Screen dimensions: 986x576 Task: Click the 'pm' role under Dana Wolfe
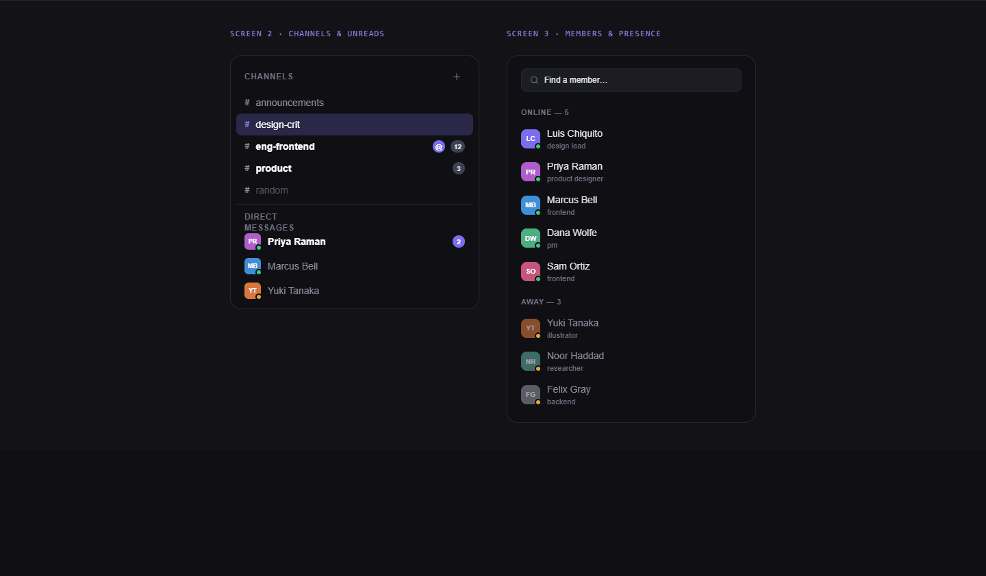tap(552, 245)
